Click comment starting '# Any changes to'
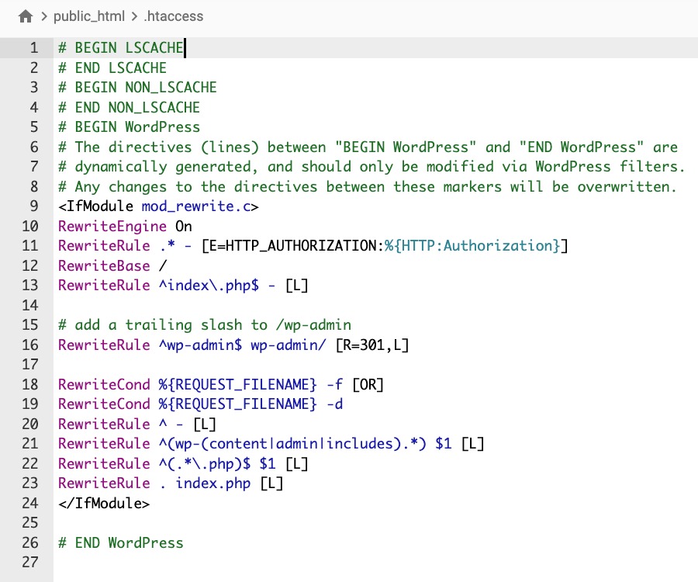This screenshot has width=698, height=582. 368,186
